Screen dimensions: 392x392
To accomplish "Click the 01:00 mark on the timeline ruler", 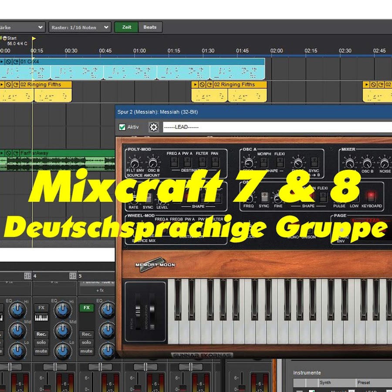I will click(139, 51).
